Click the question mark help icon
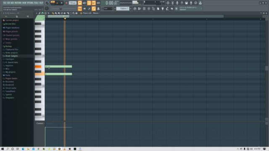 182,3
